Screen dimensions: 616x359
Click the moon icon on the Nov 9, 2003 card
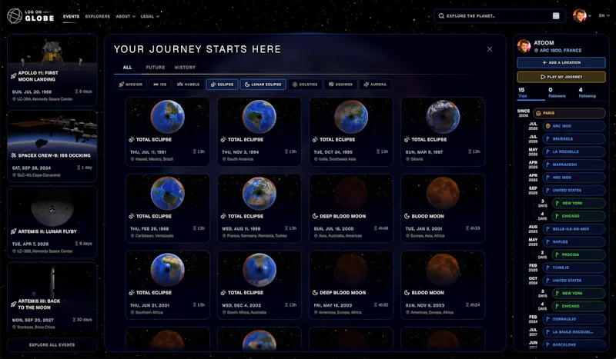407,293
